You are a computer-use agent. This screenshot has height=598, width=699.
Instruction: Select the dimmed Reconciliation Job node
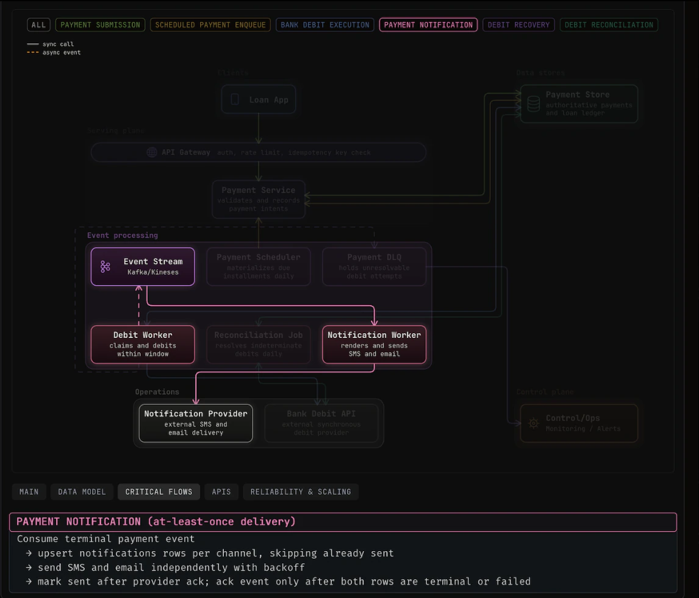[259, 345]
